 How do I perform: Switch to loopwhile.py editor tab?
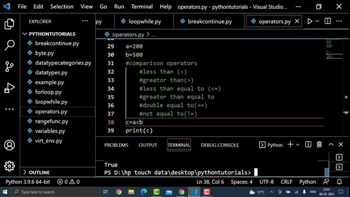(144, 21)
